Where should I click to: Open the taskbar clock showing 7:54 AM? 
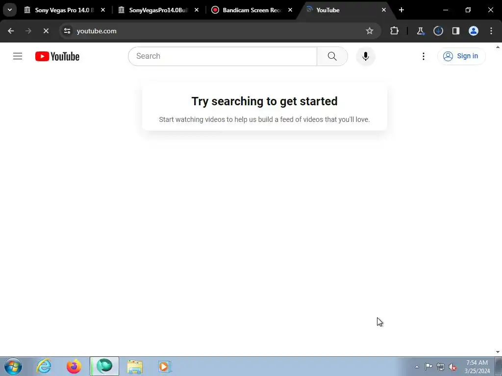(x=477, y=367)
